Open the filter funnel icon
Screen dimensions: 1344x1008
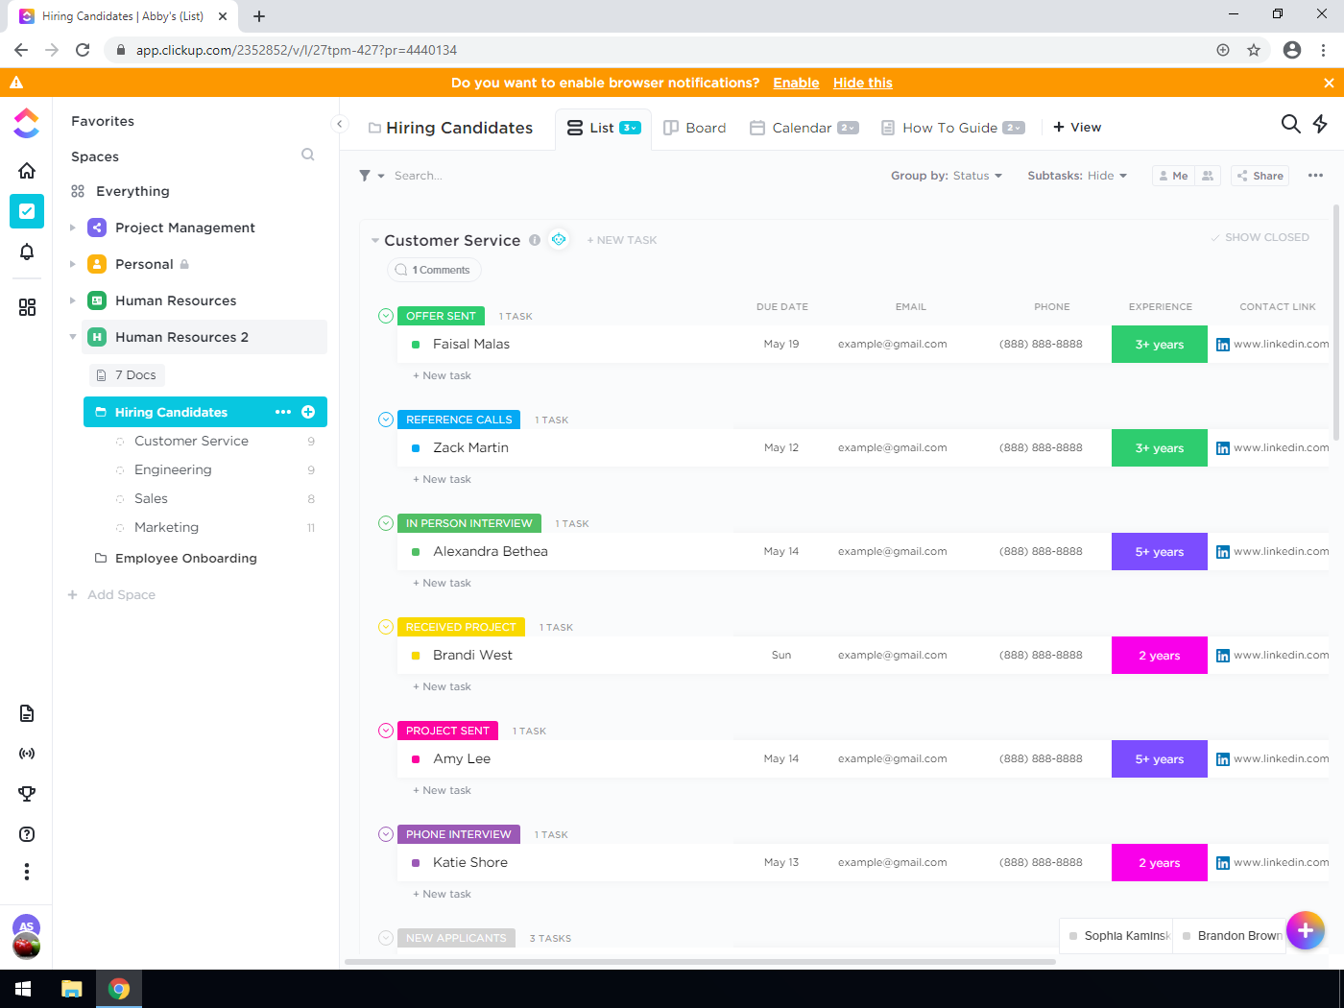(365, 176)
